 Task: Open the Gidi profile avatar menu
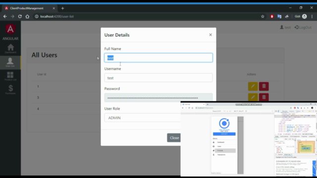305,16
